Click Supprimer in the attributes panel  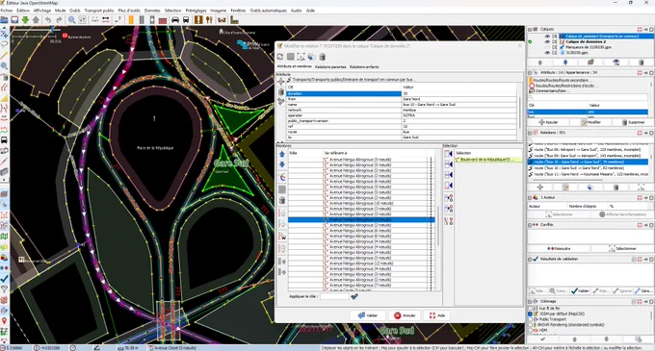[633, 122]
